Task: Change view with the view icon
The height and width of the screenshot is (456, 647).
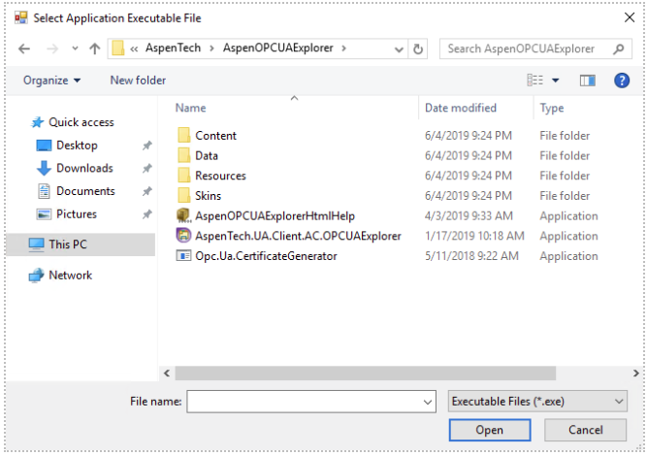Action: pos(534,81)
